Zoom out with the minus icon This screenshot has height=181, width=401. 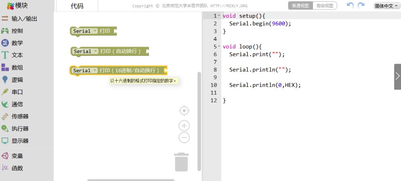(184, 138)
